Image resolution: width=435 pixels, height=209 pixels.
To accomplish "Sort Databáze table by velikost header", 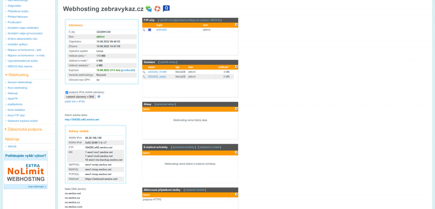I will pos(224,67).
